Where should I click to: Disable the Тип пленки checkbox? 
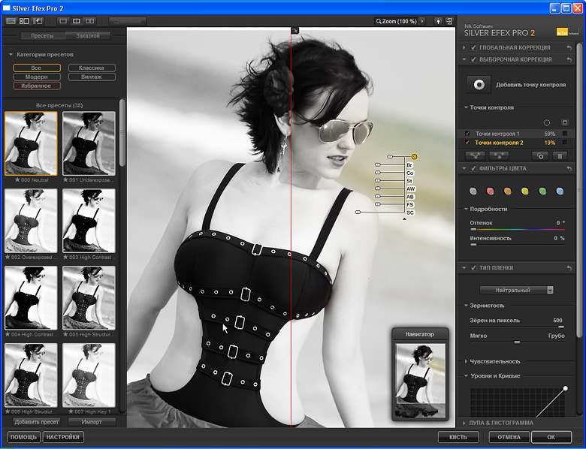click(473, 268)
